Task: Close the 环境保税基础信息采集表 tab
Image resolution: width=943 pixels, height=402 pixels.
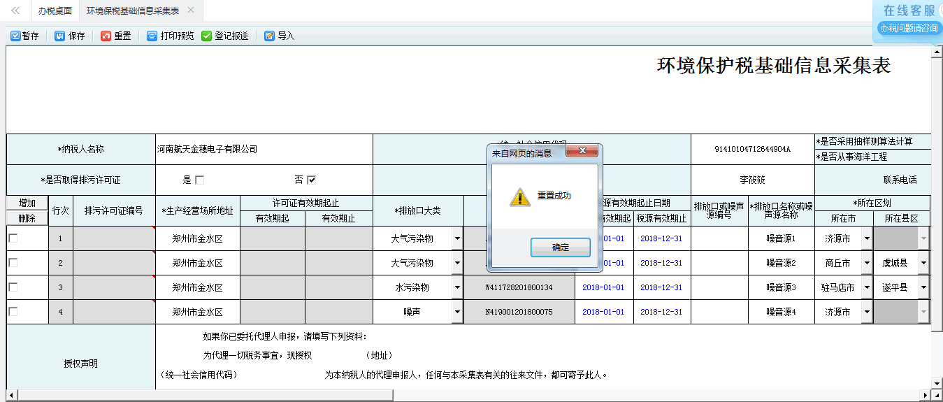Action: (x=191, y=10)
